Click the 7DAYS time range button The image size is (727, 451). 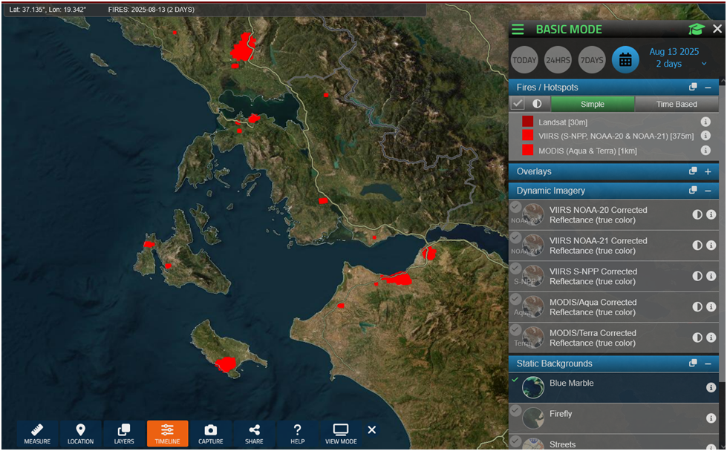click(x=592, y=59)
